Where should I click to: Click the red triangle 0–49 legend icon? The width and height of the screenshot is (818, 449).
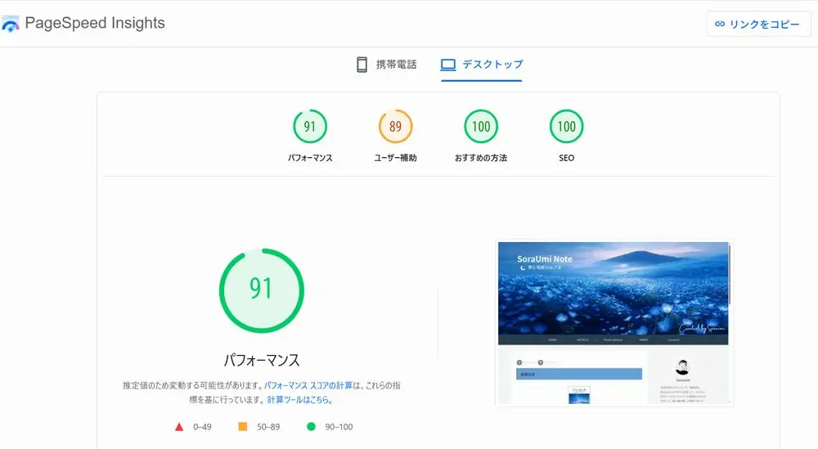(x=179, y=427)
